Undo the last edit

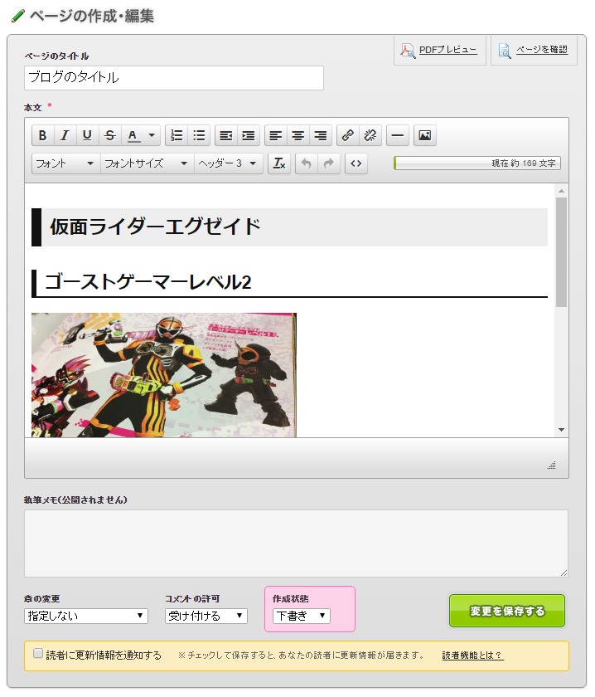point(307,163)
